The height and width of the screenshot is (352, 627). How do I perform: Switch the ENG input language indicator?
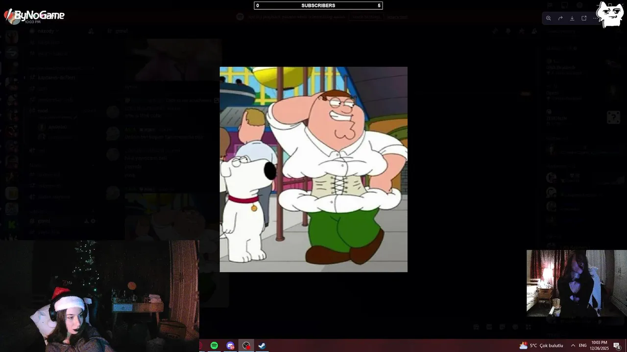coord(582,346)
